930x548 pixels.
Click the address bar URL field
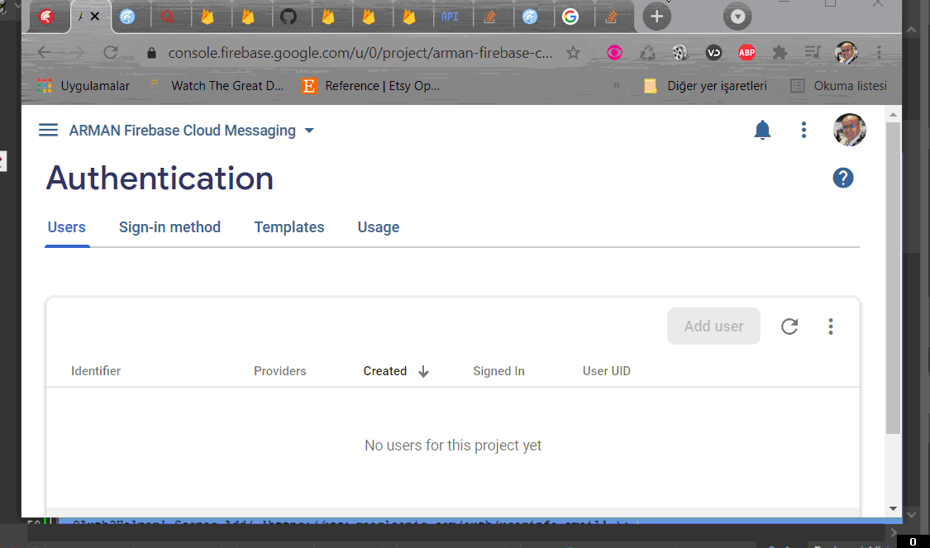pyautogui.click(x=360, y=53)
